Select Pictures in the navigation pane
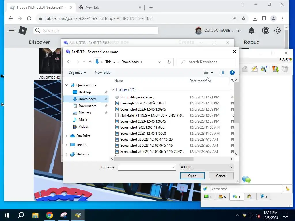Screen dimensions: 295x221 coord(84,113)
